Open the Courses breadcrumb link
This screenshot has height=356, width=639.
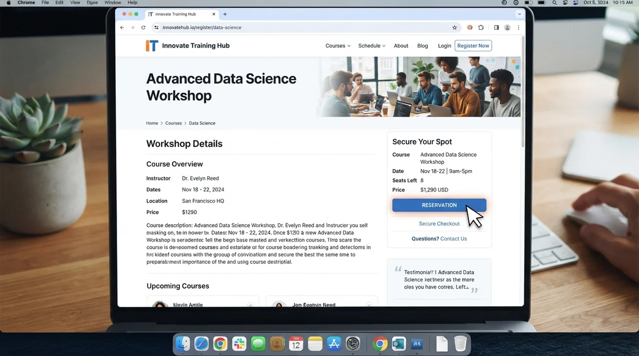point(173,123)
